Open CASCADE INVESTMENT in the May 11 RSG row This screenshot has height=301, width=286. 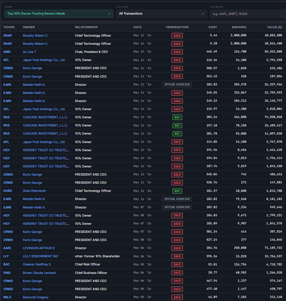pos(45,125)
